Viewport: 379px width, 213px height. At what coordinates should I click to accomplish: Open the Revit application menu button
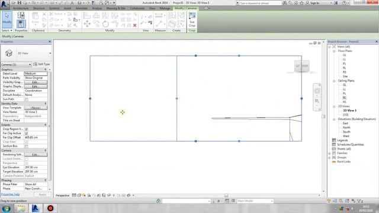click(x=5, y=5)
